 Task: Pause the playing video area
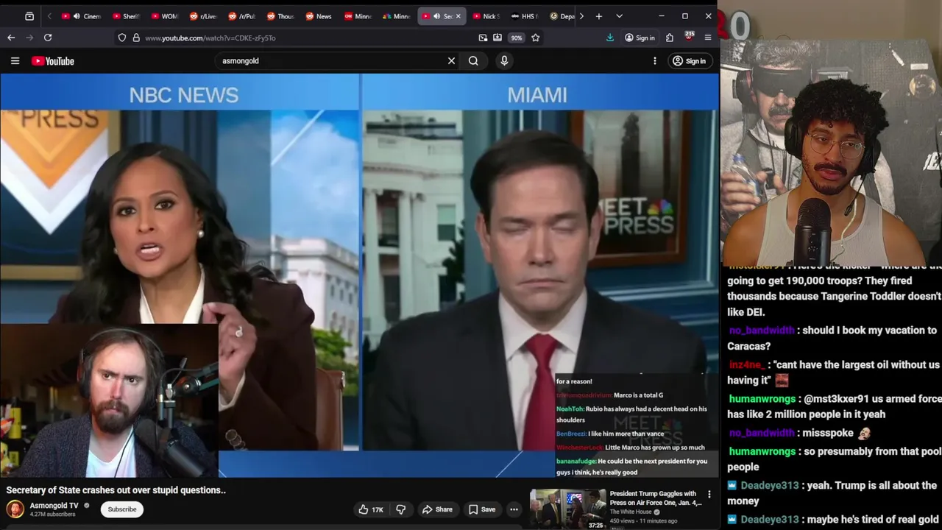(x=359, y=275)
